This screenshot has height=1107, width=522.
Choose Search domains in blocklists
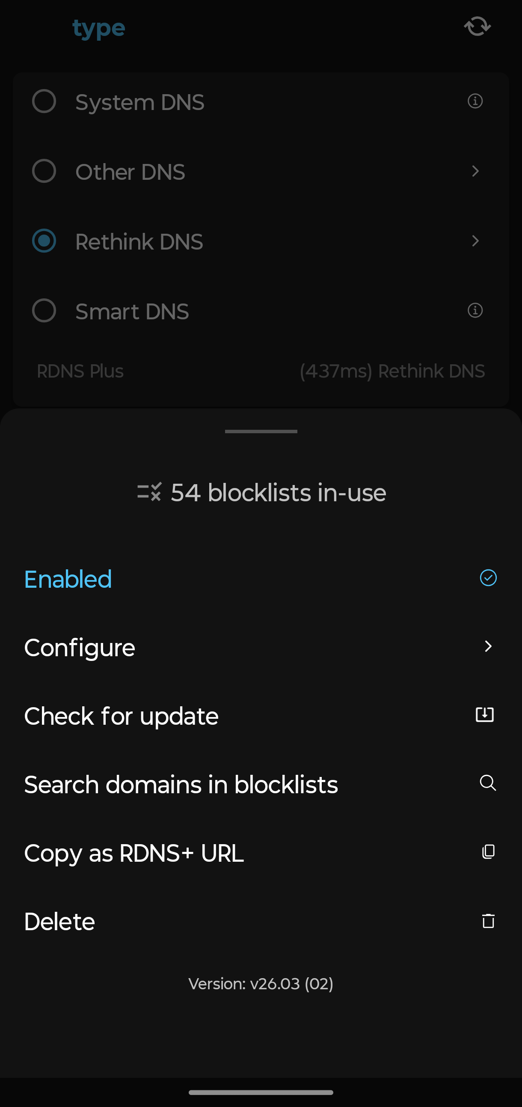(181, 785)
